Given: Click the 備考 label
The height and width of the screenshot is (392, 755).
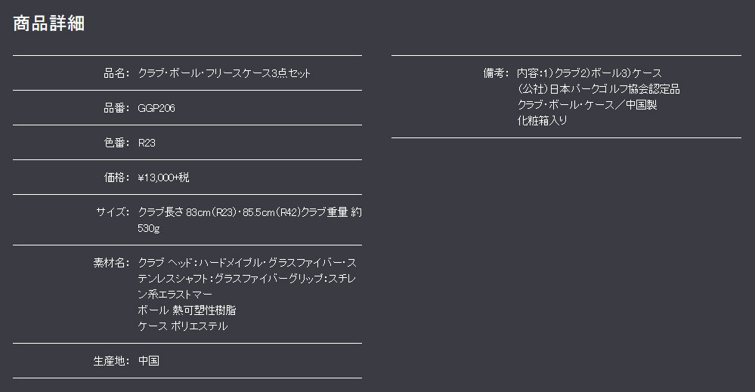Looking at the screenshot, I should (x=496, y=73).
